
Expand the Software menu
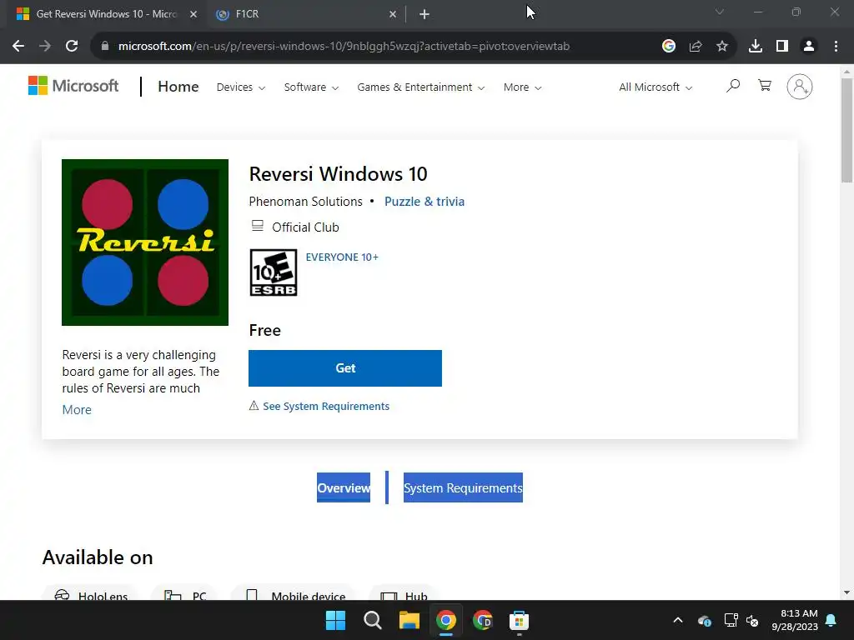coord(311,87)
